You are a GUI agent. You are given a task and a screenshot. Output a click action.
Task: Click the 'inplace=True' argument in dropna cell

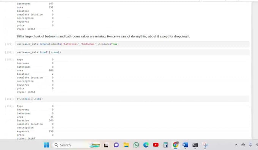click(x=108, y=44)
